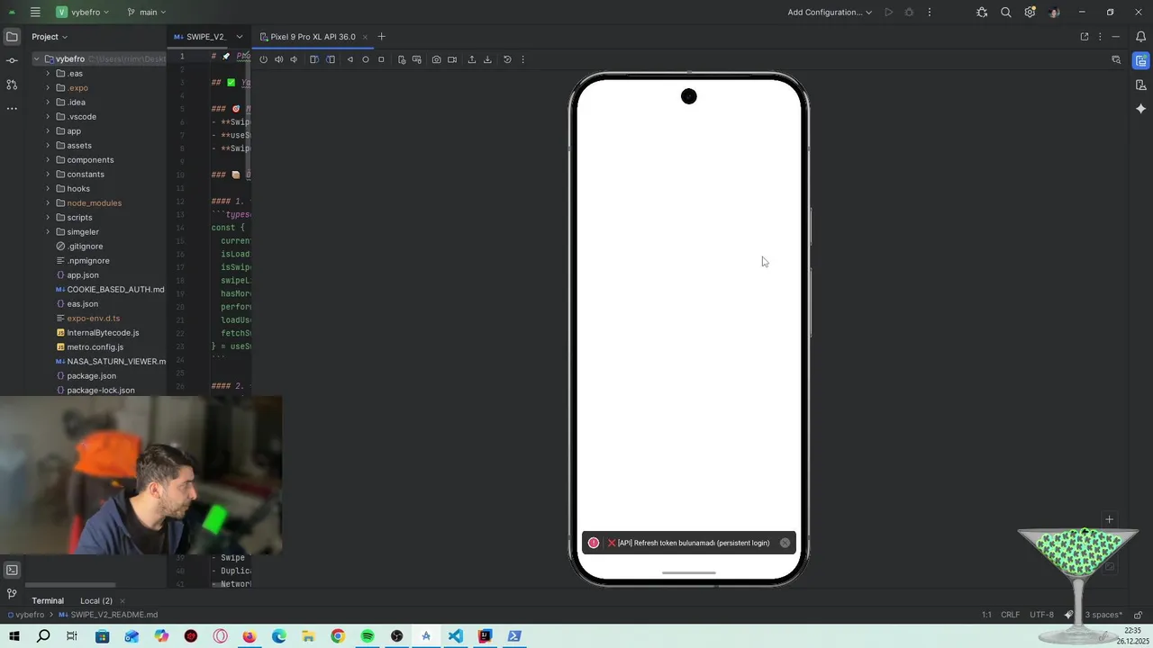Click the debug bug icon in title bar

coord(982,13)
